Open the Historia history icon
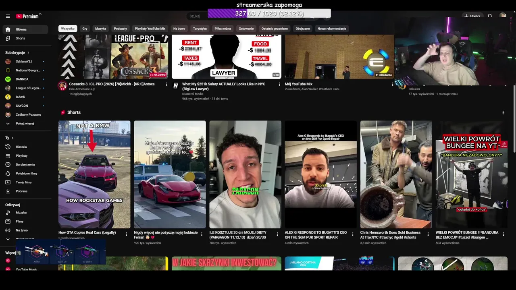The width and height of the screenshot is (516, 290). point(8,147)
